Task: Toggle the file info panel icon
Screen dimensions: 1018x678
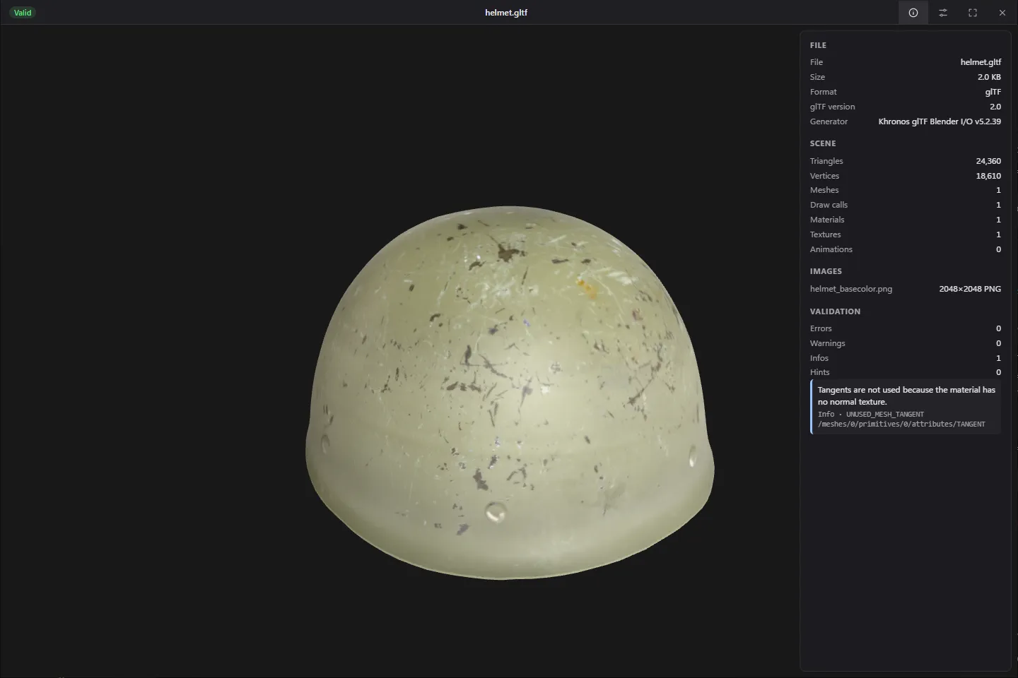Action: point(913,13)
